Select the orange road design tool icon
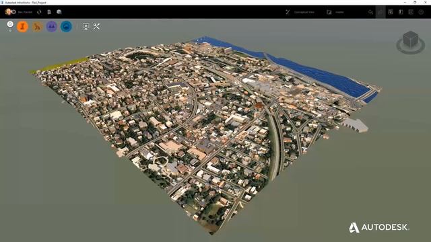This screenshot has width=431, height=242. [22, 27]
